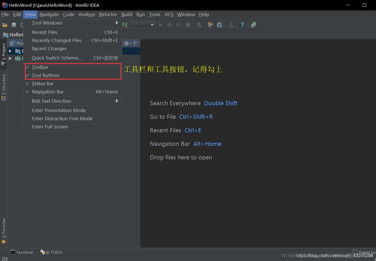
Task: Select Recently Changed Files entry
Action: tap(73, 40)
